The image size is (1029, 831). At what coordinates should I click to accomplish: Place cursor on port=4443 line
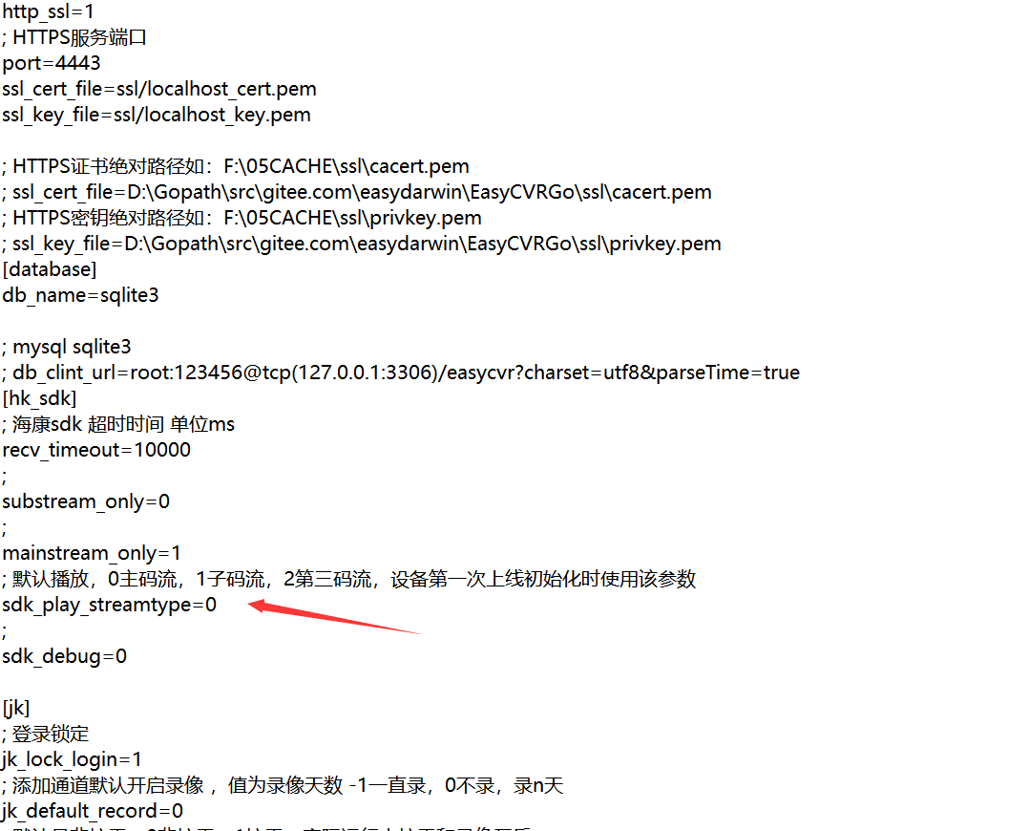click(x=52, y=63)
